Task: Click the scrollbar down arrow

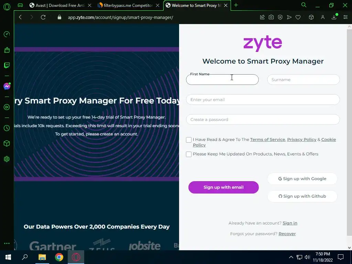Action: (349, 247)
